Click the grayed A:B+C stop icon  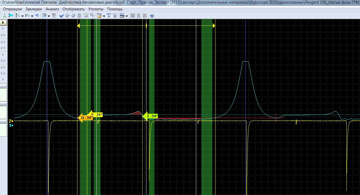pos(115,16)
